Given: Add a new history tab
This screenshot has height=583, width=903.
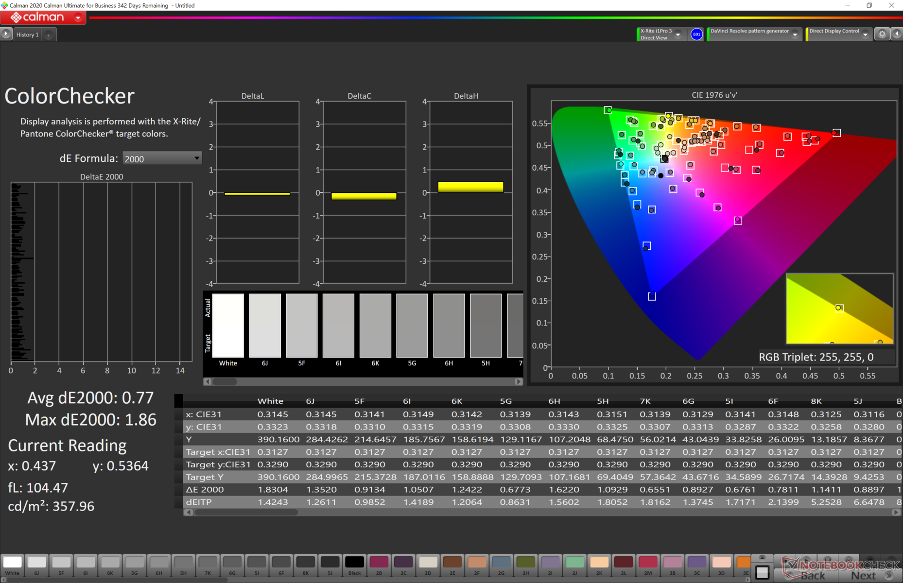Looking at the screenshot, I should 49,35.
